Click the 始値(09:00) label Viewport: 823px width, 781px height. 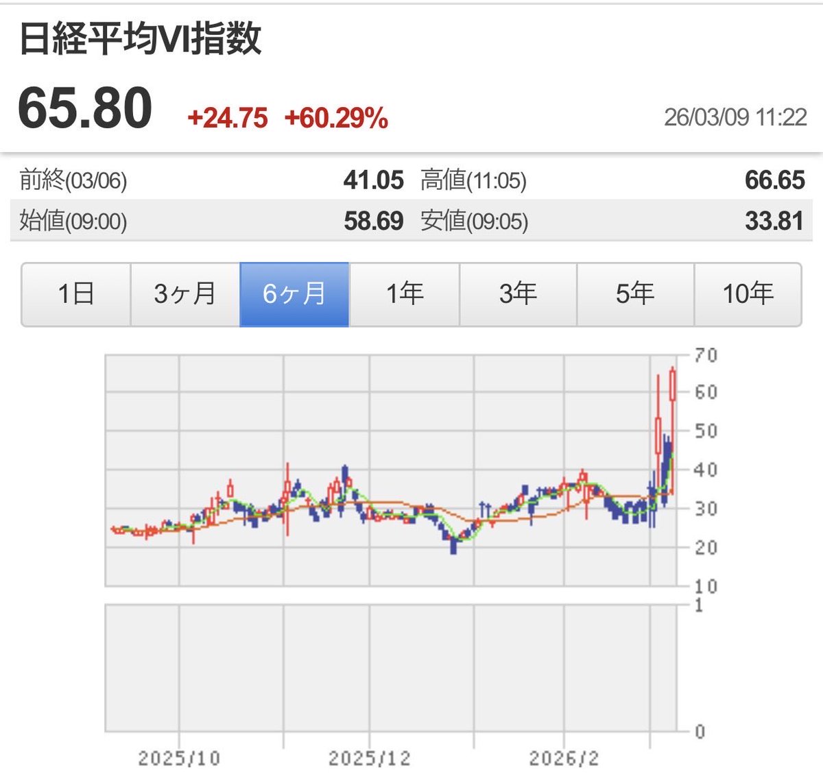[x=73, y=221]
